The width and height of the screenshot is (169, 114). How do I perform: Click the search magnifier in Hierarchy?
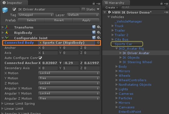[x=123, y=7]
